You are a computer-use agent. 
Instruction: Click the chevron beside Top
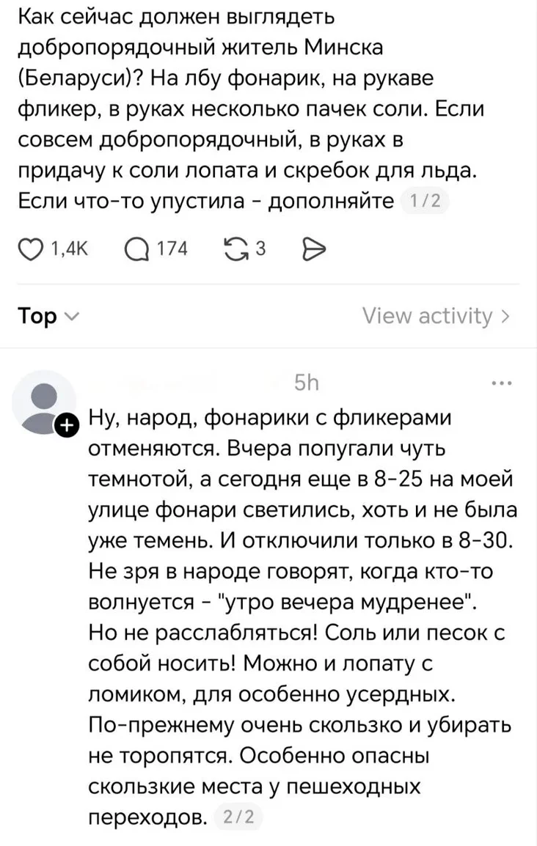click(71, 317)
